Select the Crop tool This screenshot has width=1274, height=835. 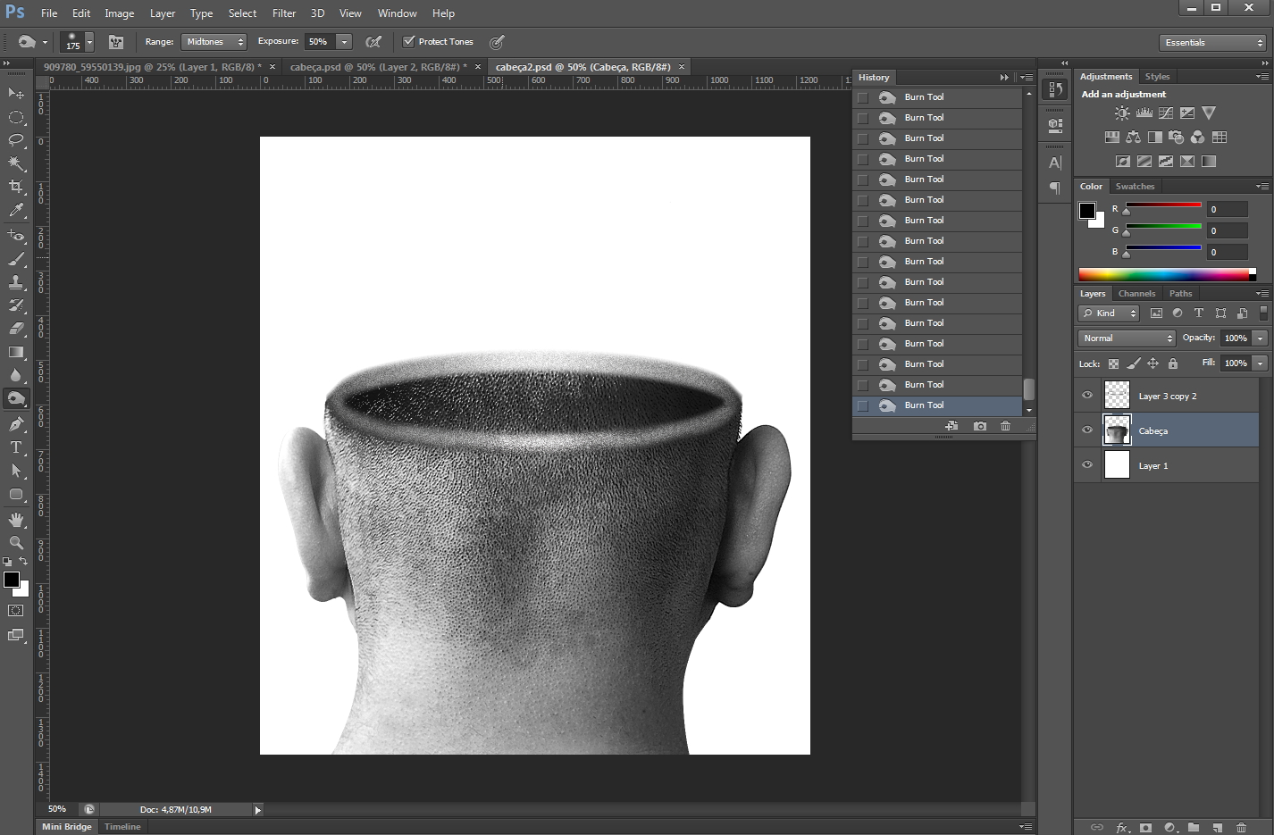pyautogui.click(x=16, y=187)
